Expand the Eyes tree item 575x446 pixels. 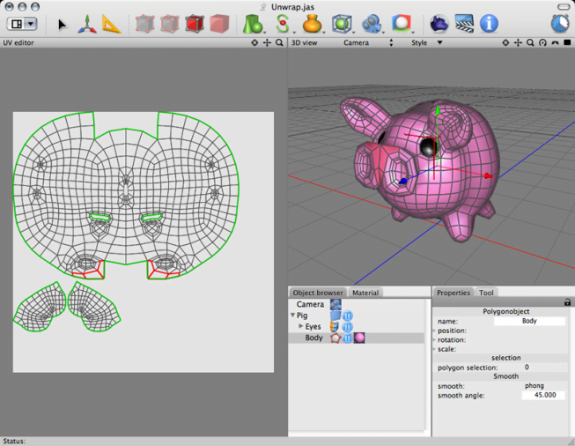(300, 326)
